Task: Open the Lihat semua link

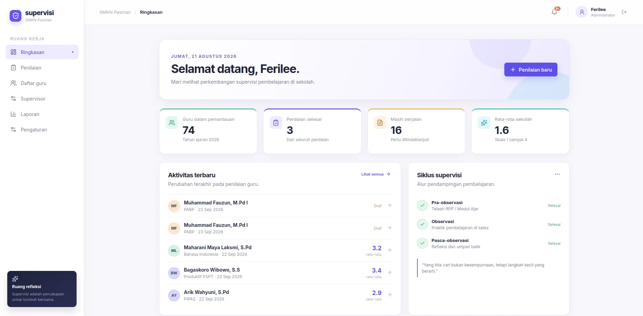Action: 376,174
